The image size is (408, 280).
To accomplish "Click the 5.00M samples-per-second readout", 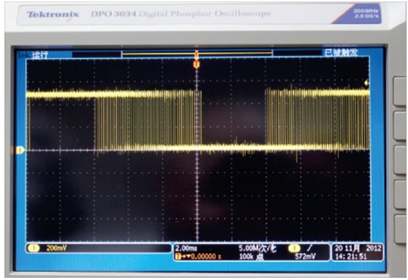I will [257, 249].
